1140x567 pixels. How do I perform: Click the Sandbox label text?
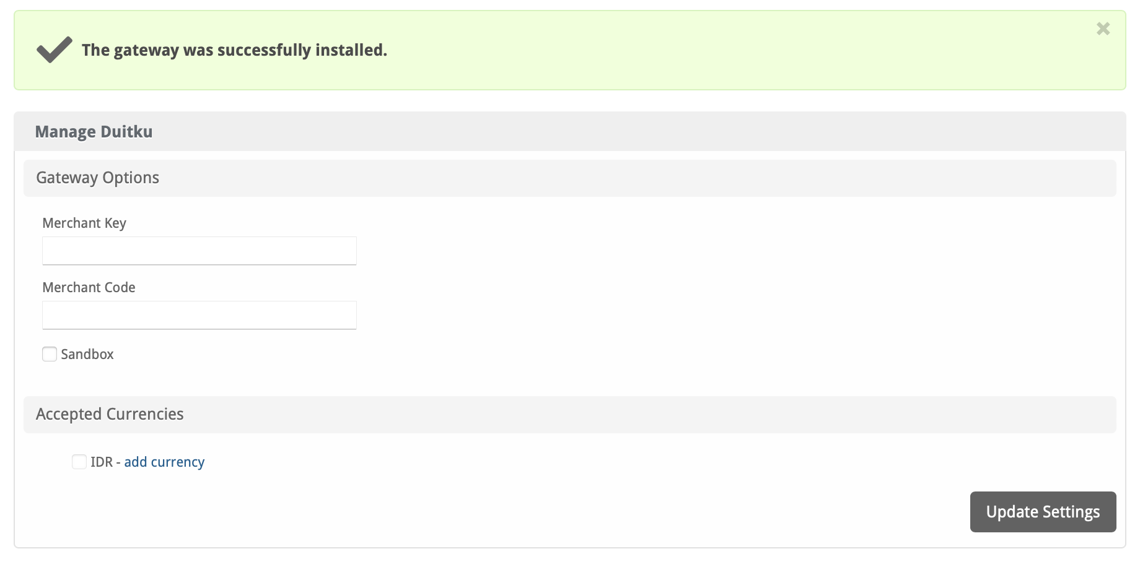(87, 354)
